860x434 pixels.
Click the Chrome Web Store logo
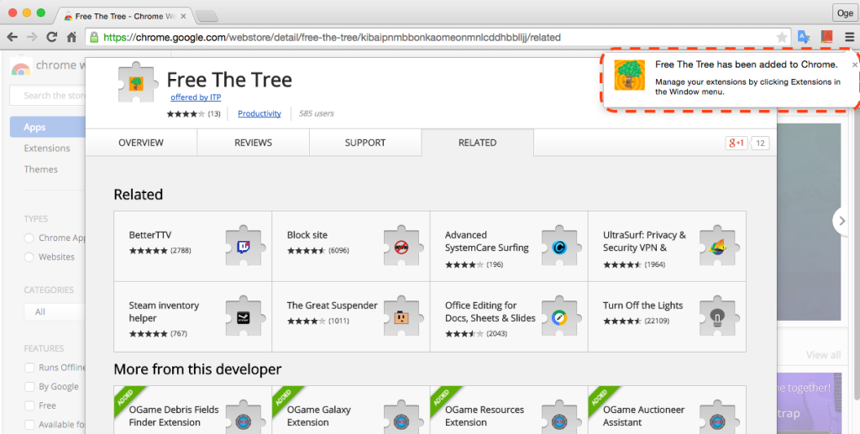(x=21, y=65)
